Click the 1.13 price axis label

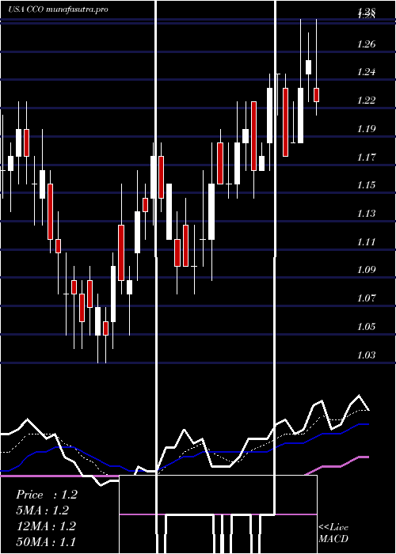click(366, 214)
